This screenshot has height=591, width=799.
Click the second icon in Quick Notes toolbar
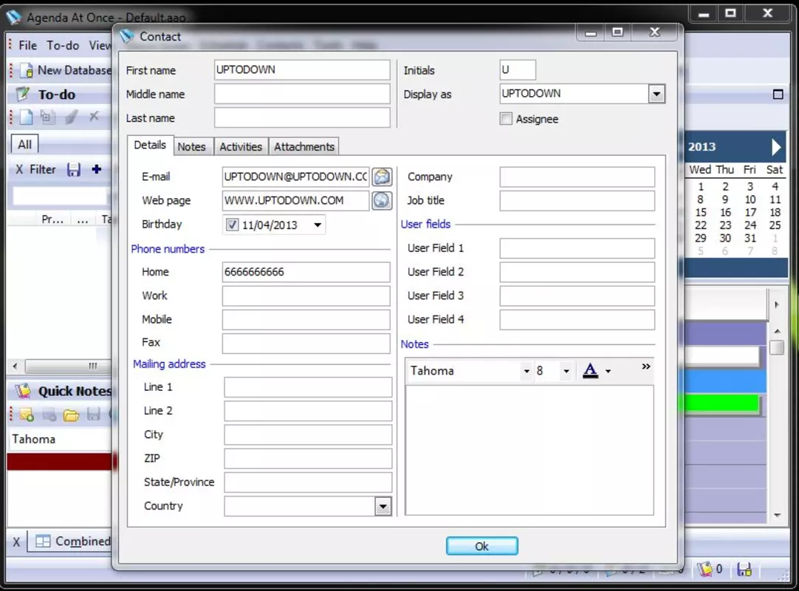coord(49,414)
